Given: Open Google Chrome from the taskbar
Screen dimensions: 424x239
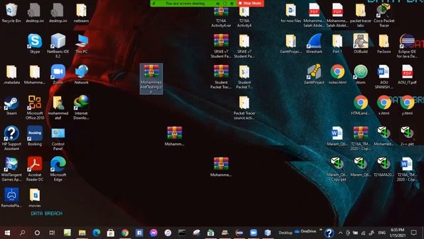Looking at the screenshot, I should point(125,232).
